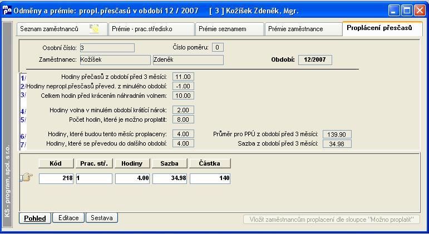Click the 2.00 time-off hours field
This screenshot has height=234, width=429.
click(183, 110)
